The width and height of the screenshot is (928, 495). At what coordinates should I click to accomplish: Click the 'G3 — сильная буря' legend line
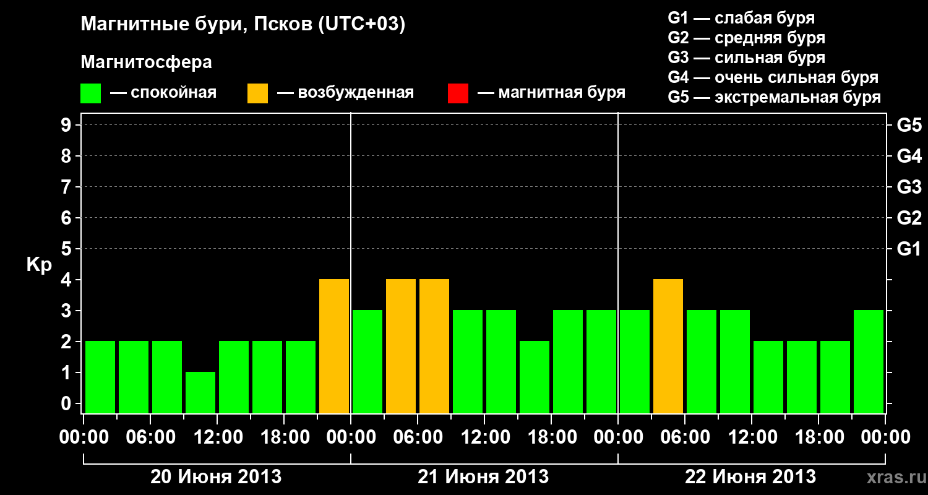point(747,58)
